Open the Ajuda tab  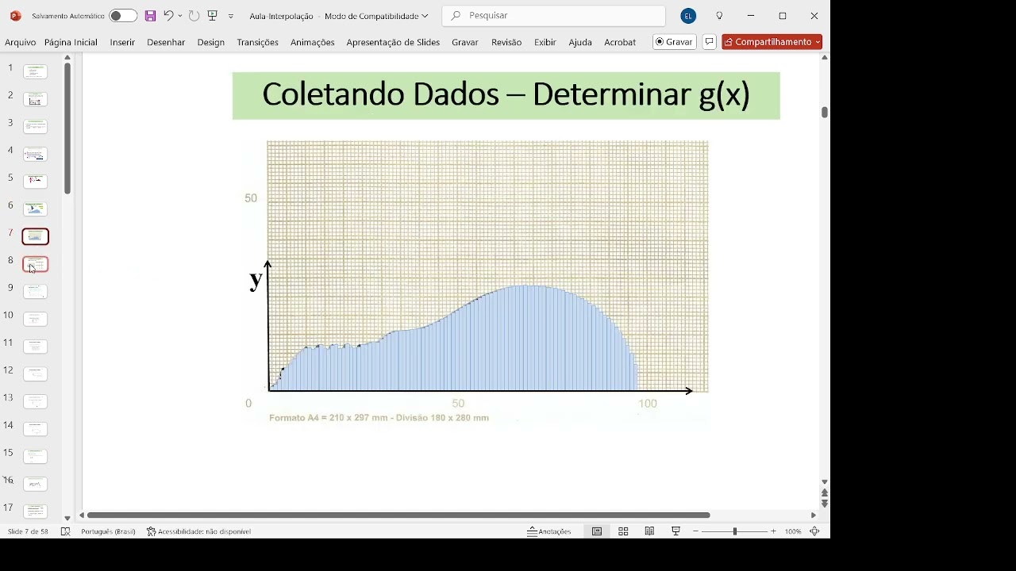tap(580, 42)
